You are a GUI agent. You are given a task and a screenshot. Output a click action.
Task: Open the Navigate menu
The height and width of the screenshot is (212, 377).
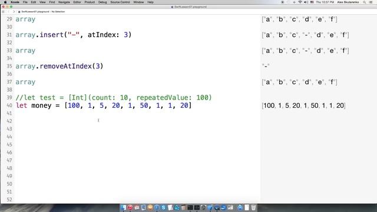click(x=64, y=2)
